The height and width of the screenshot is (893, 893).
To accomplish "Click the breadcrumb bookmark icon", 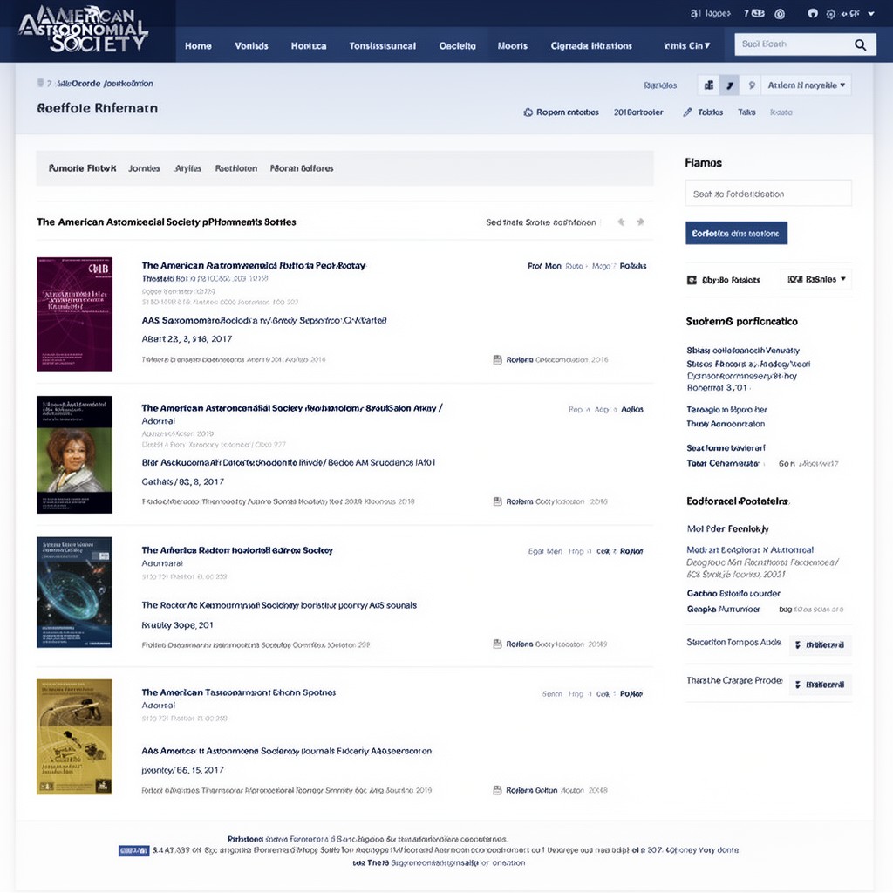I will [x=40, y=83].
